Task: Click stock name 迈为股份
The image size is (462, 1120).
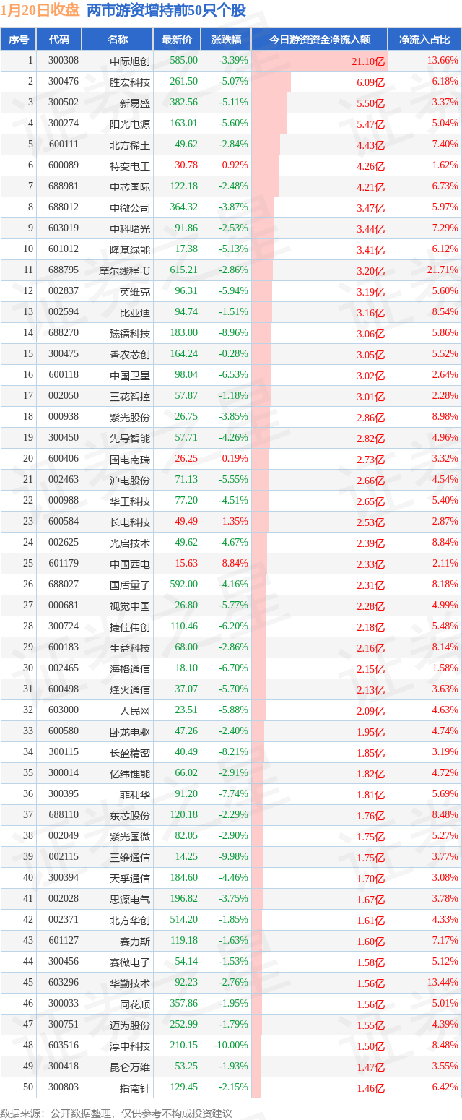Action: (130, 1025)
